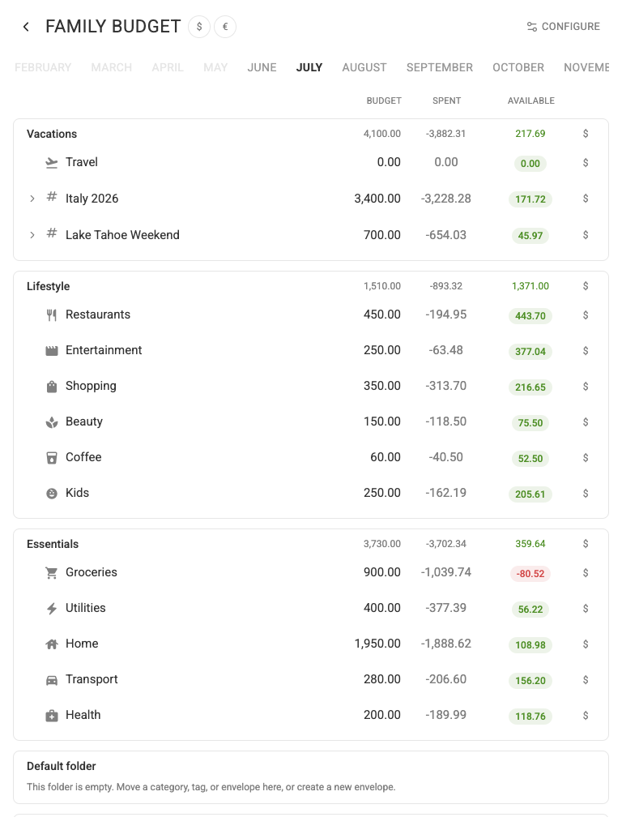Click the Restaurants fork and knife icon
This screenshot has width=622, height=830.
click(51, 315)
